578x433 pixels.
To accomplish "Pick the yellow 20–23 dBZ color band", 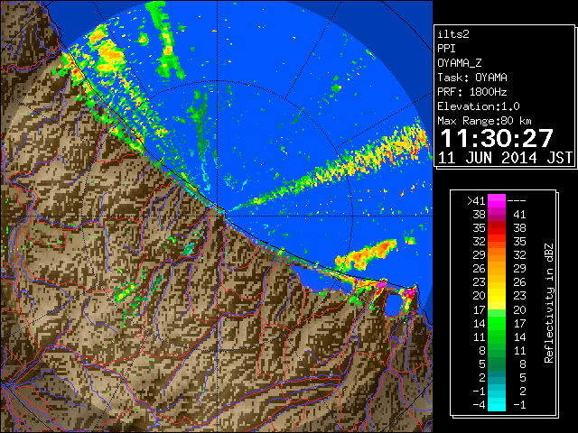I will tap(497, 296).
